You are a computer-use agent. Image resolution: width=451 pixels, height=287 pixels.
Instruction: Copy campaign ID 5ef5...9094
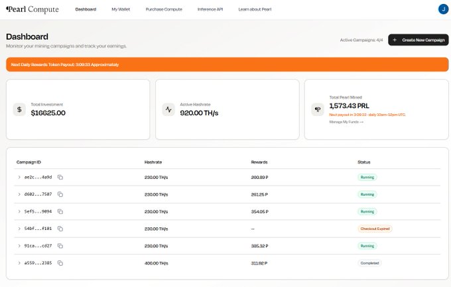pyautogui.click(x=60, y=211)
